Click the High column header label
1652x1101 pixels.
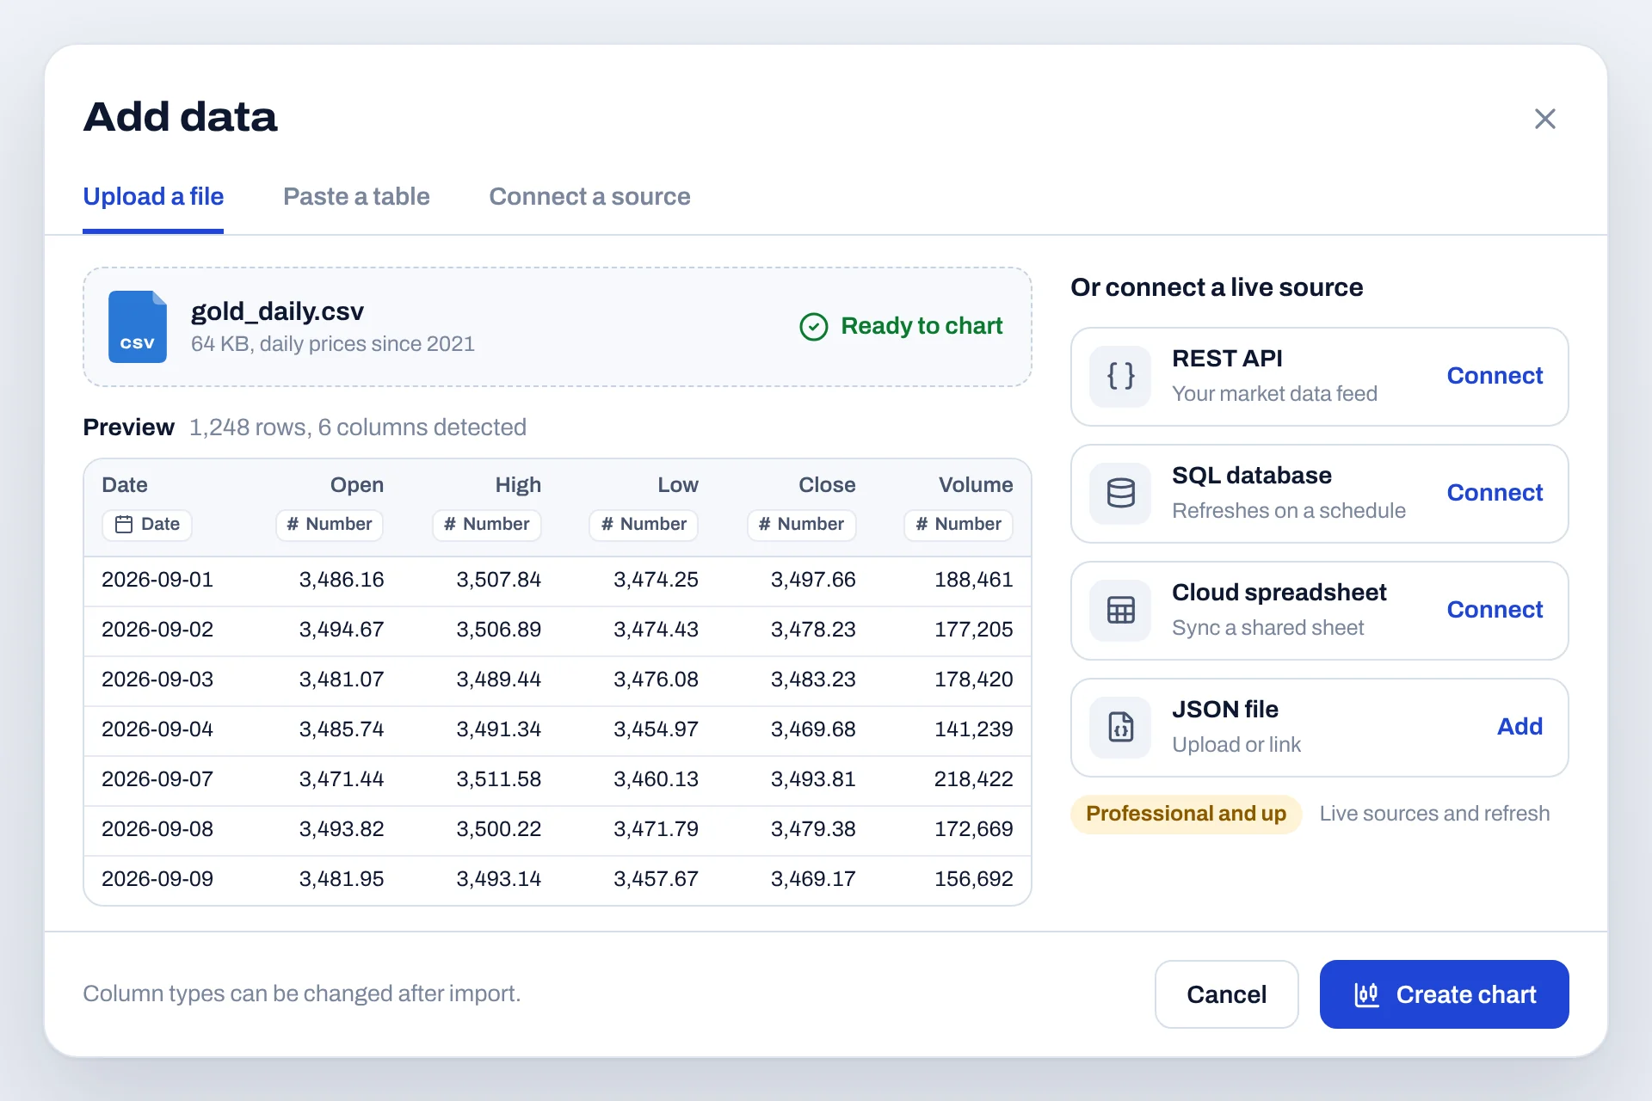coord(518,485)
